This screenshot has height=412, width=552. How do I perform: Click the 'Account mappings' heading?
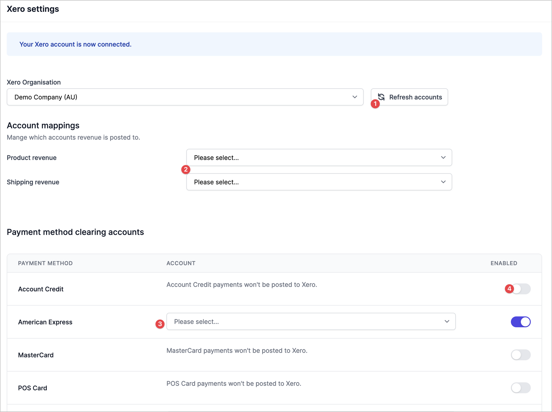point(43,126)
